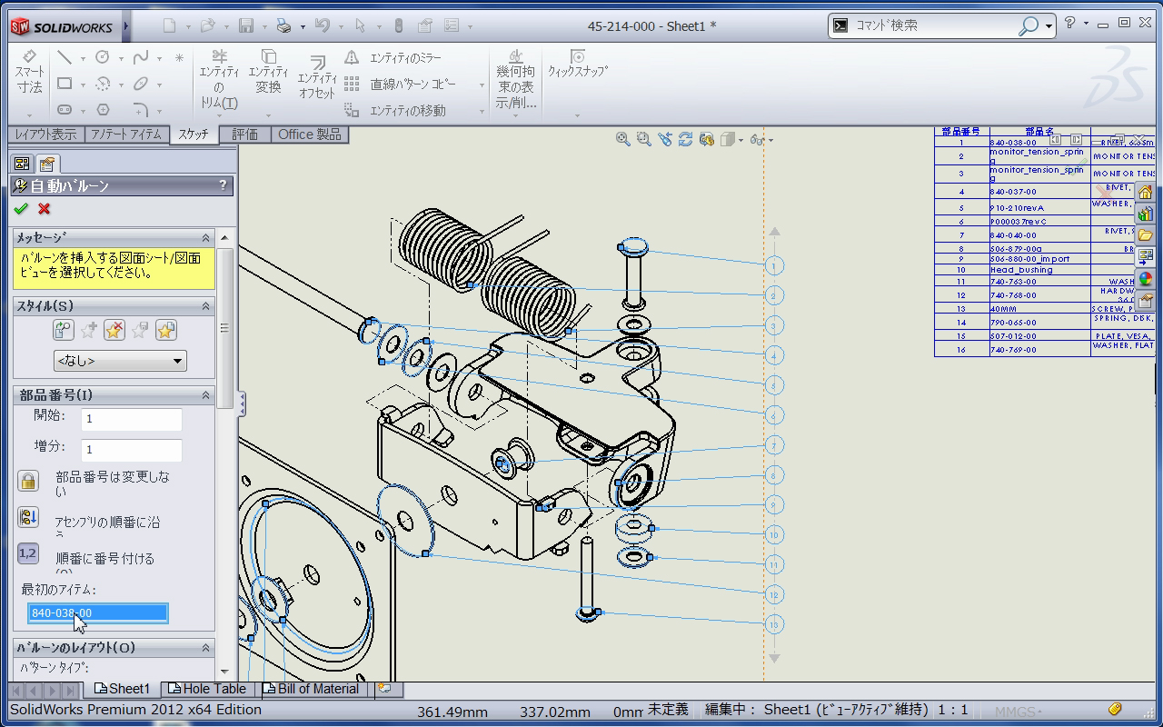Click the Offset Entities tool
Screen dimensions: 1163x727
316,76
